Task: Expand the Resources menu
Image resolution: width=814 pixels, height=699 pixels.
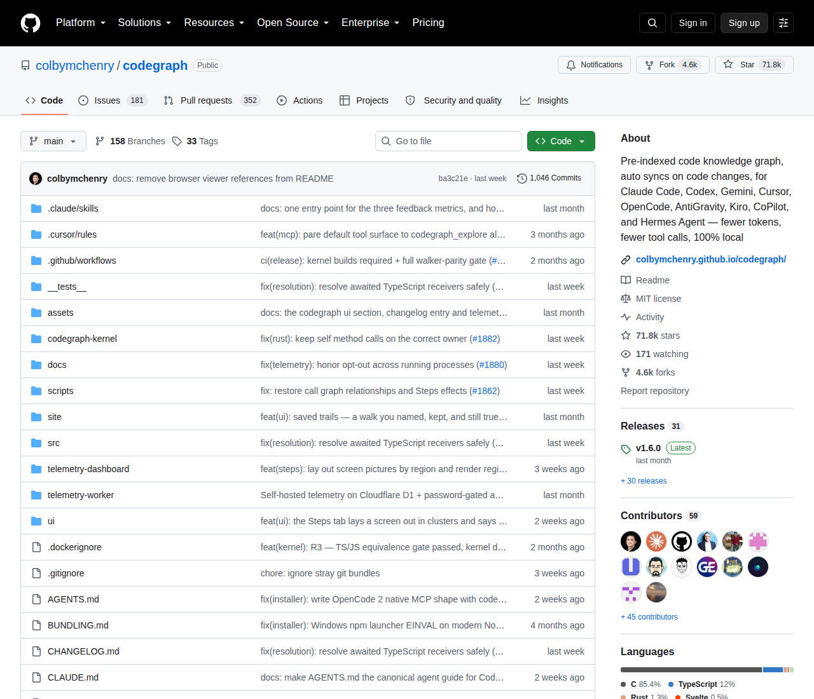Action: [214, 23]
